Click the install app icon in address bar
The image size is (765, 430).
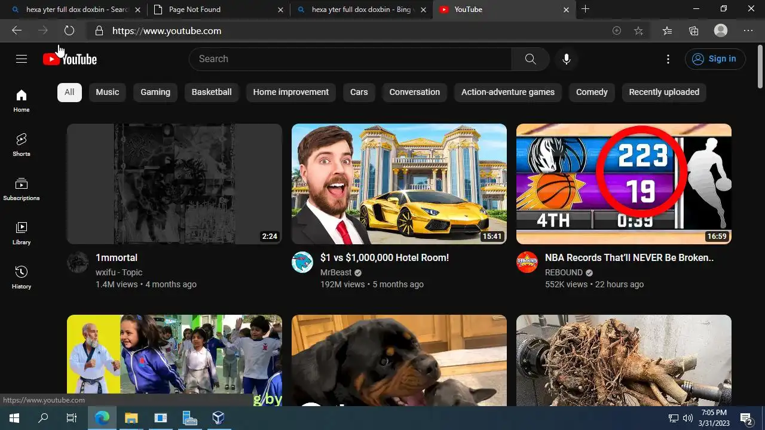tap(617, 30)
